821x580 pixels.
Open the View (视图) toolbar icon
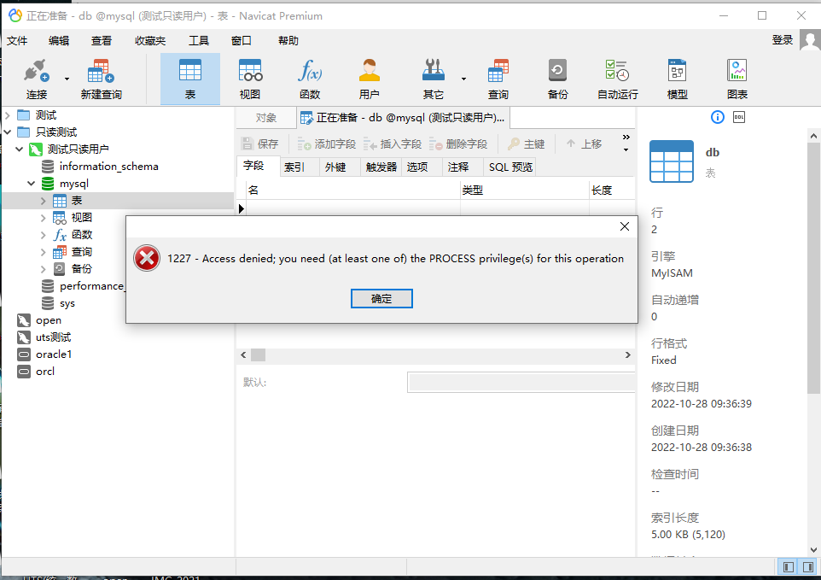tap(250, 79)
